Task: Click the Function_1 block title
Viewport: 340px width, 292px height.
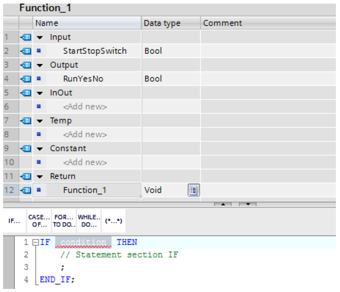Action: (46, 8)
